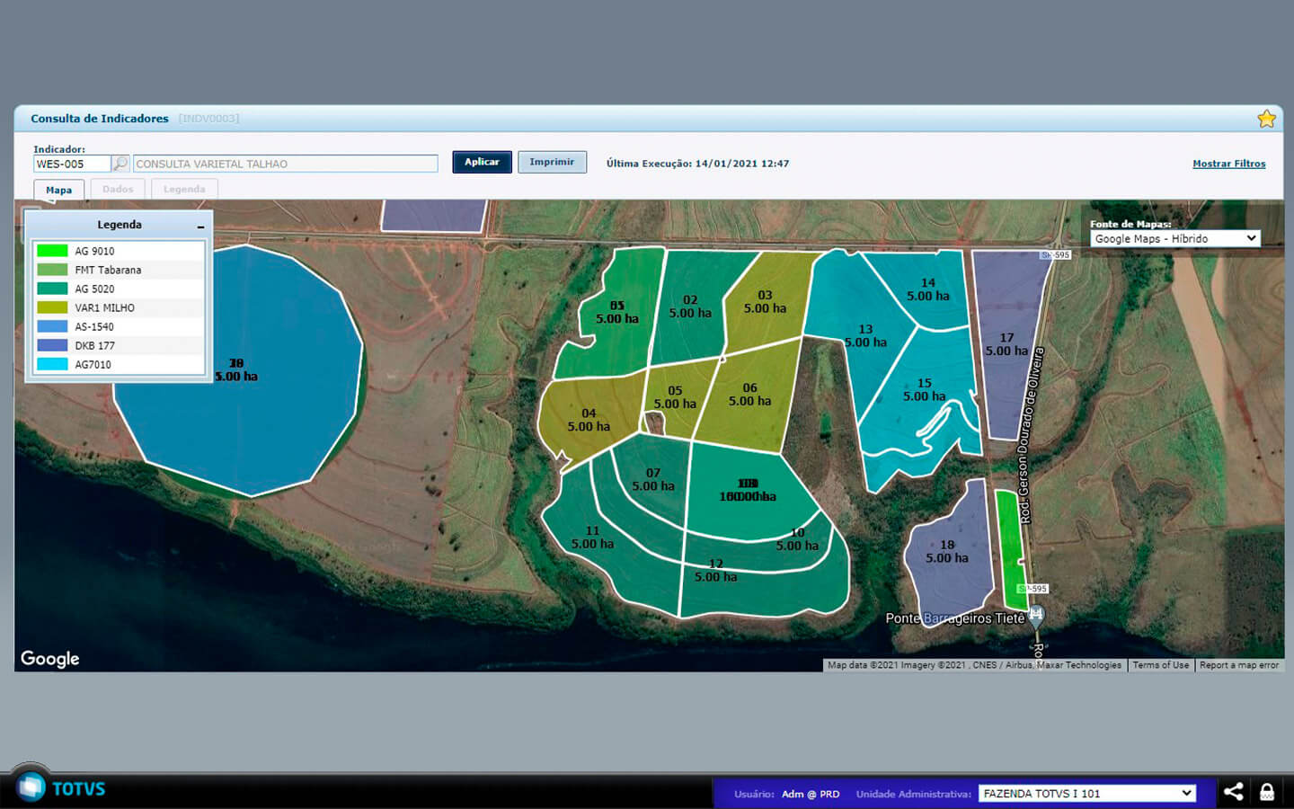This screenshot has width=1294, height=809.
Task: Click the favorite star icon
Action: 1266,119
